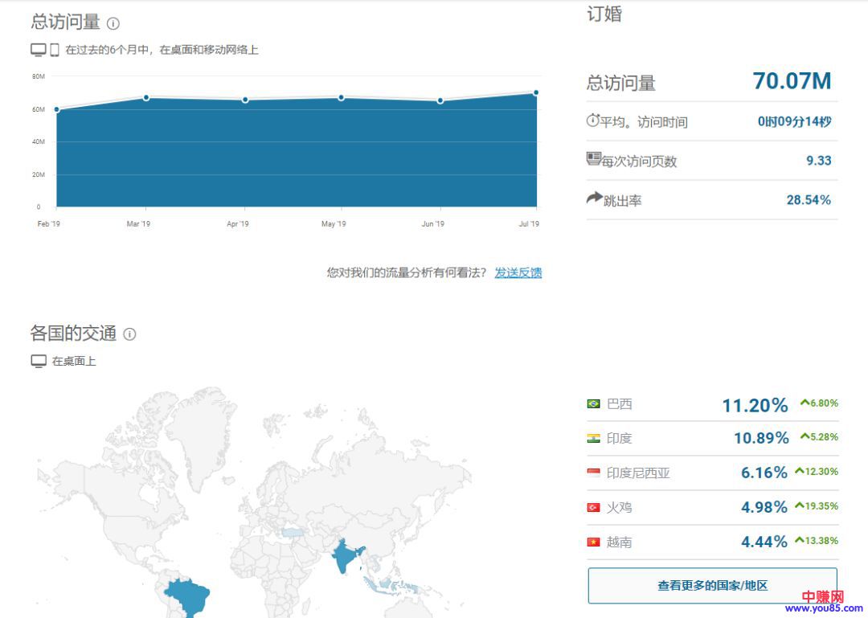
Task: Select the Jul '19 data point on chart
Action: point(536,92)
